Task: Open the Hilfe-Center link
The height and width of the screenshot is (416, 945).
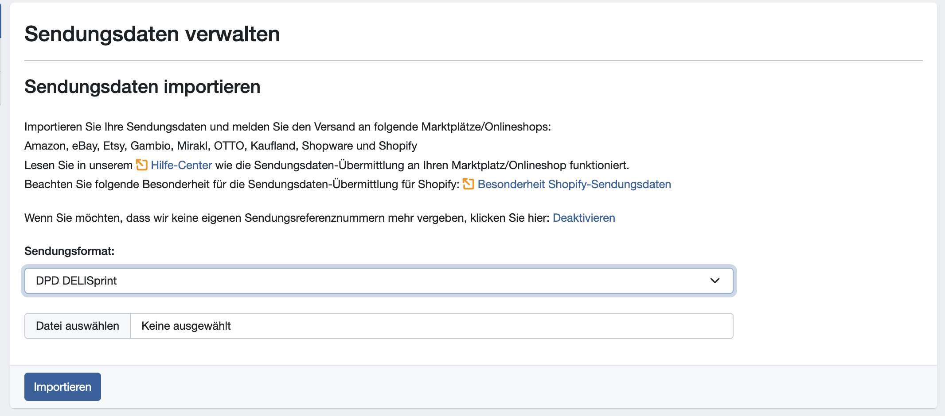Action: pos(181,165)
